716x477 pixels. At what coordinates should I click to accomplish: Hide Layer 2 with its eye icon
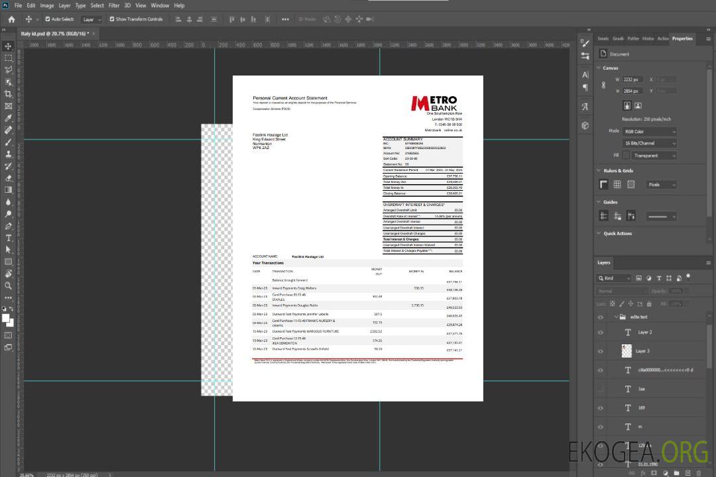coord(601,333)
